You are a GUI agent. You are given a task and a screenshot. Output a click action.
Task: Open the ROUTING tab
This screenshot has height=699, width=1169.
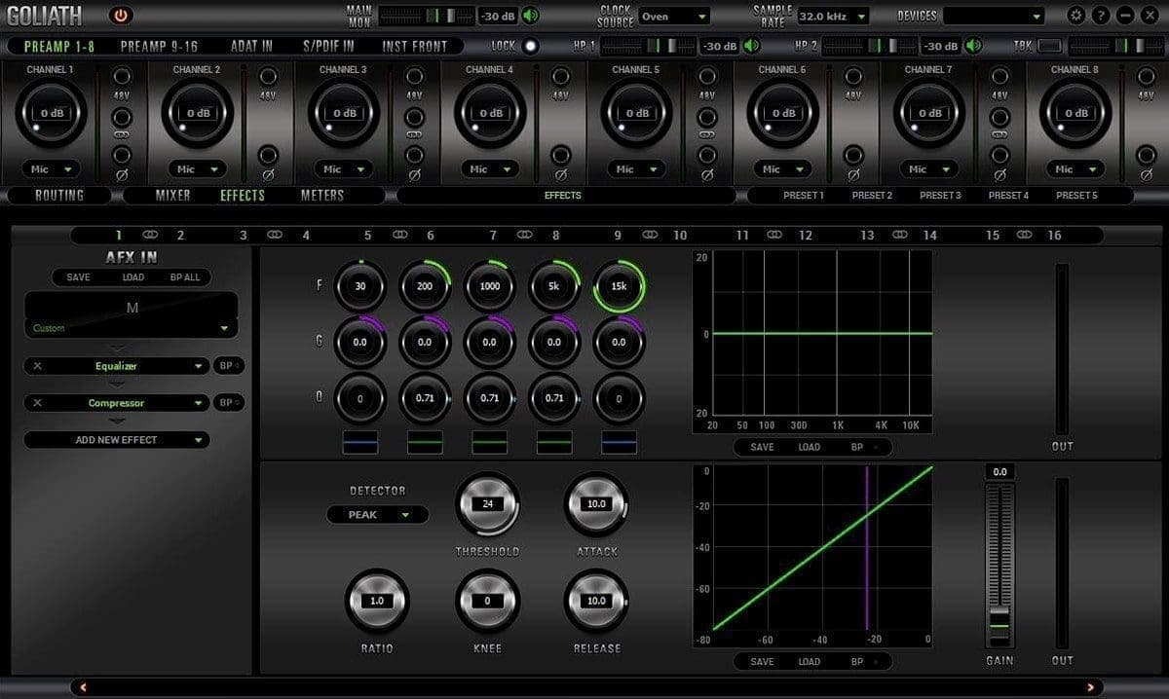[x=59, y=196]
